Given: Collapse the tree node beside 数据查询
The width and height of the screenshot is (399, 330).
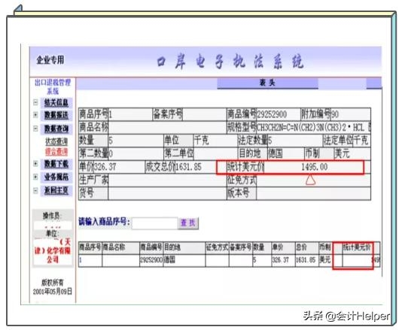Looking at the screenshot, I should coord(35,129).
